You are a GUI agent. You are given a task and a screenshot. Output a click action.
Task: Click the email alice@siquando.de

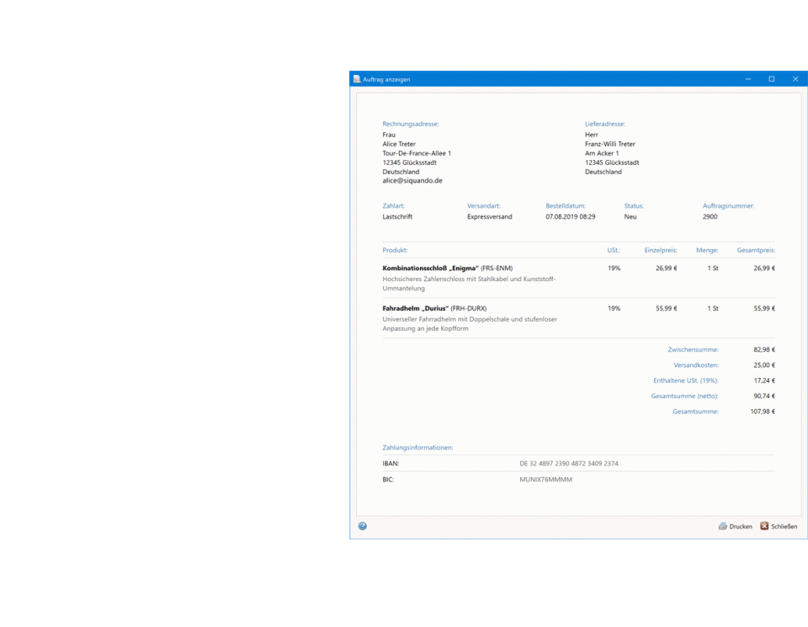point(412,181)
